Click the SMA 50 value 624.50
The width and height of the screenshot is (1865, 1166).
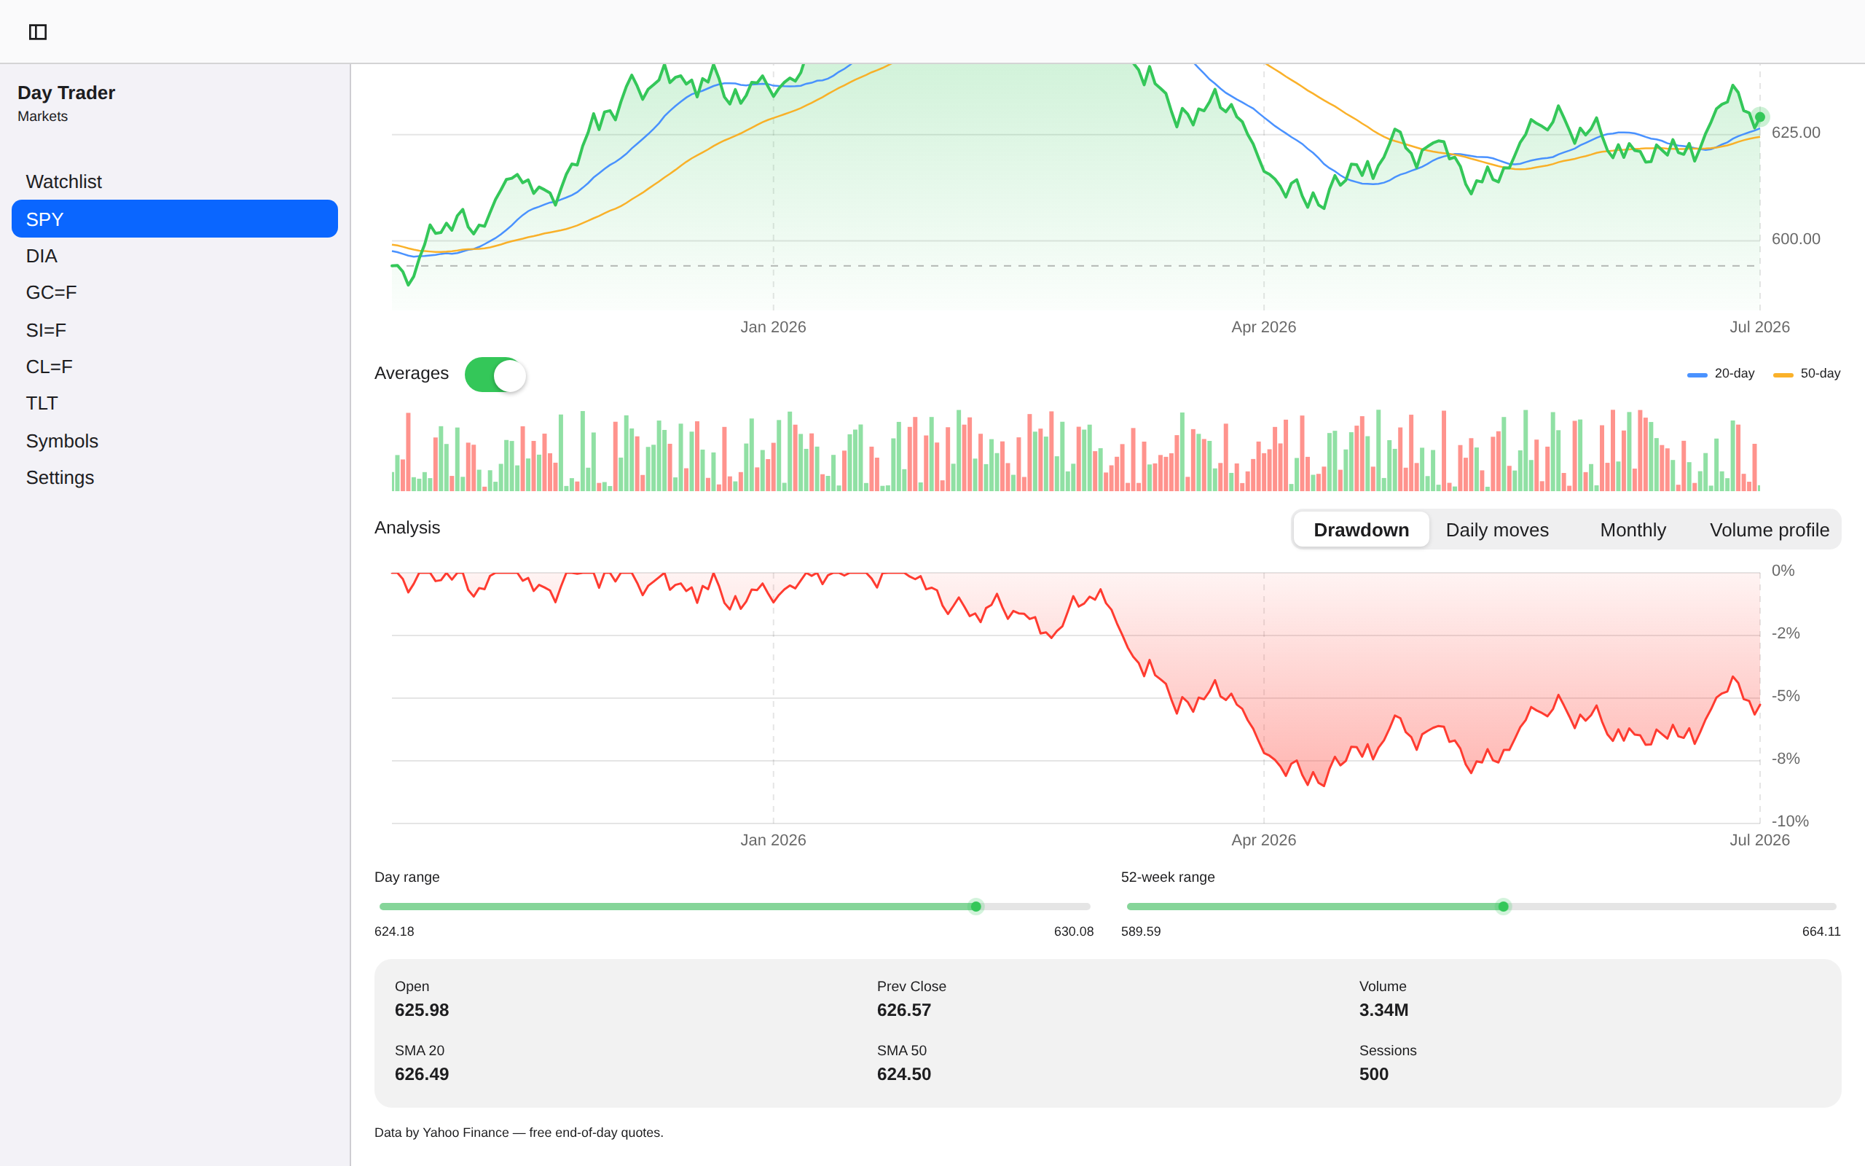(x=904, y=1074)
